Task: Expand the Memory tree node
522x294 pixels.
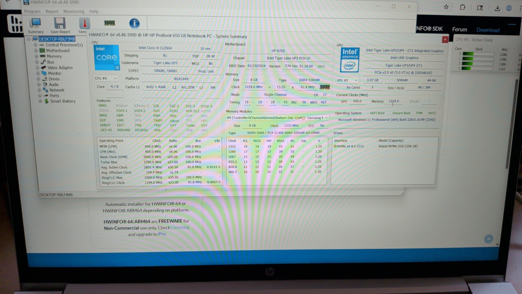Action: [x=37, y=56]
